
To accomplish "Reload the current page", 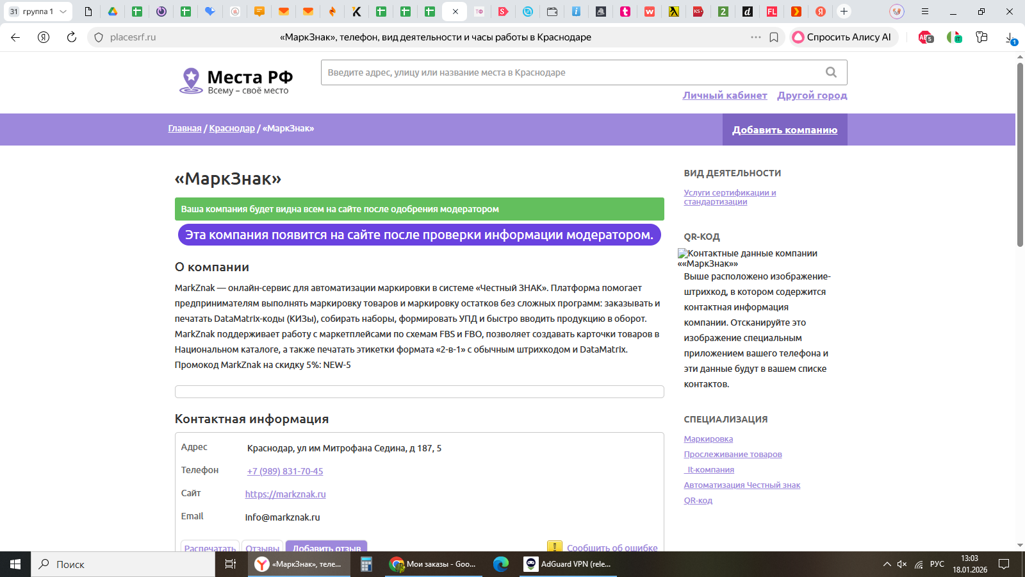I will [72, 37].
